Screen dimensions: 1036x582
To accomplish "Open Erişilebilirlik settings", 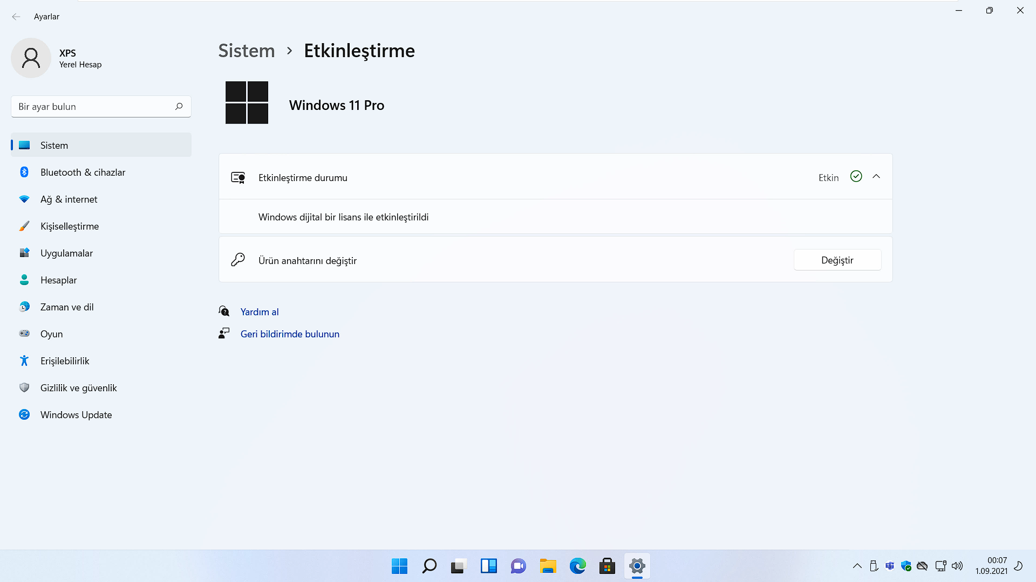I will (x=101, y=361).
